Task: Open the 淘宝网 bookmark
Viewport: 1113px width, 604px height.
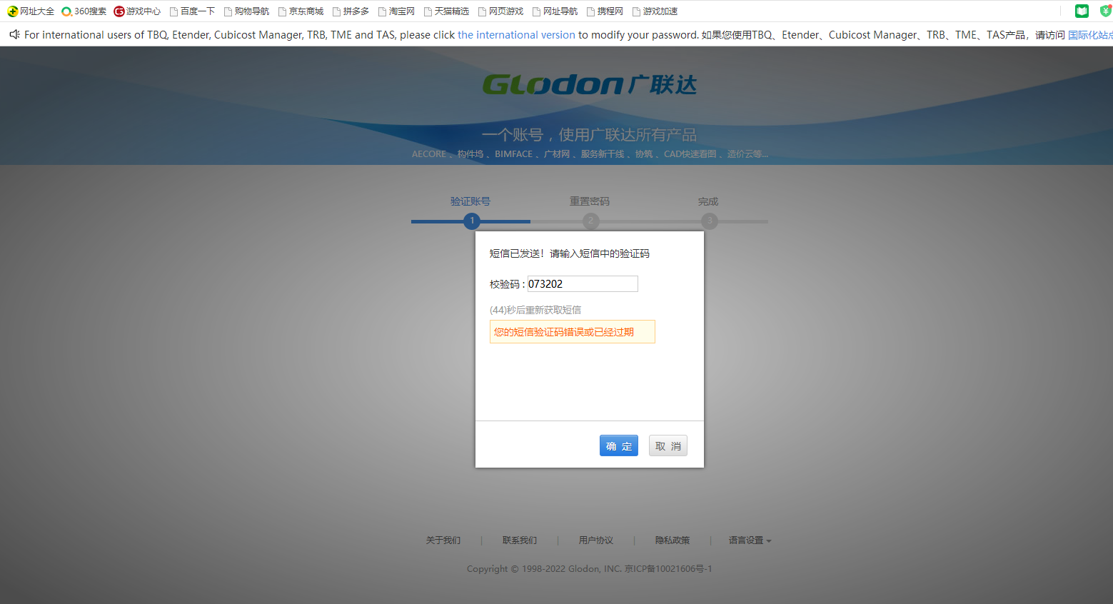Action: [x=396, y=11]
